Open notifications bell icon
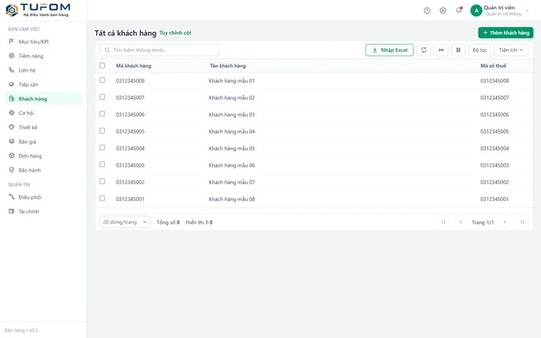The width and height of the screenshot is (541, 338). pyautogui.click(x=458, y=10)
